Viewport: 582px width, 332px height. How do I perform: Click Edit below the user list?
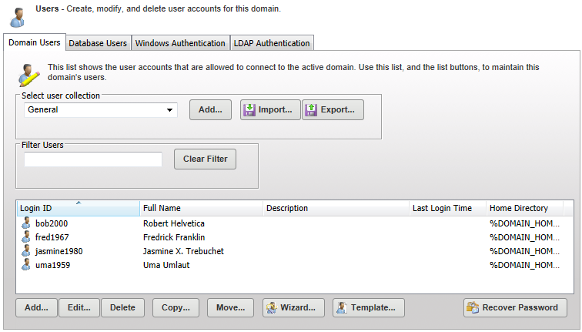coord(79,308)
